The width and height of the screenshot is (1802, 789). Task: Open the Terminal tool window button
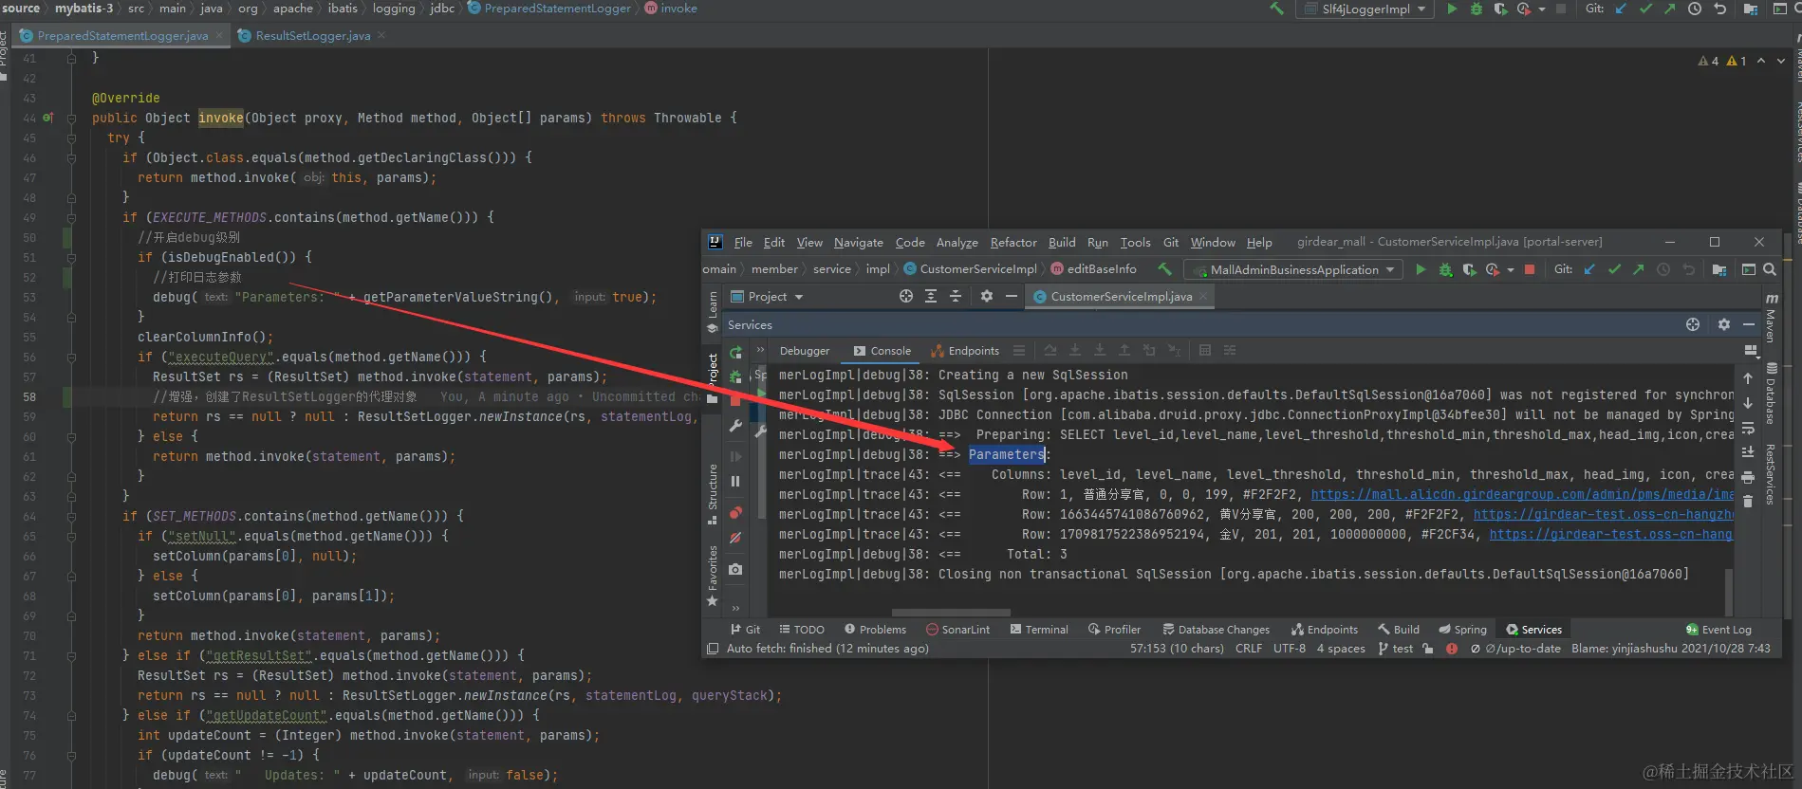tap(1039, 630)
